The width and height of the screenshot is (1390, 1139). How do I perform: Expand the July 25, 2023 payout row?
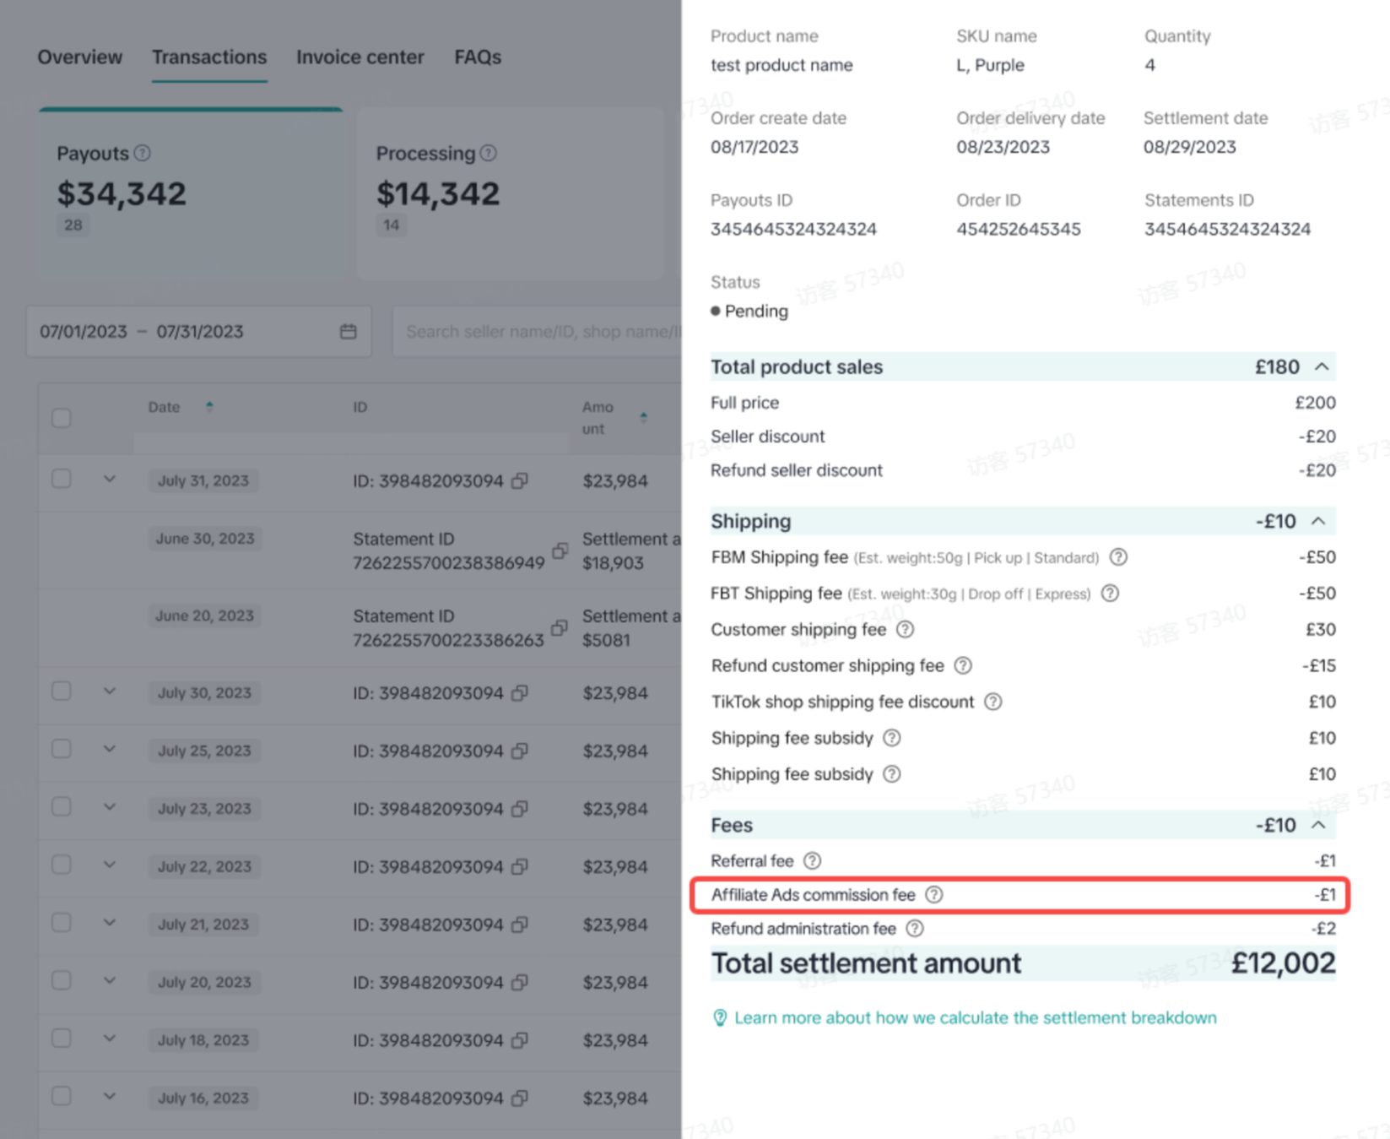[110, 749]
